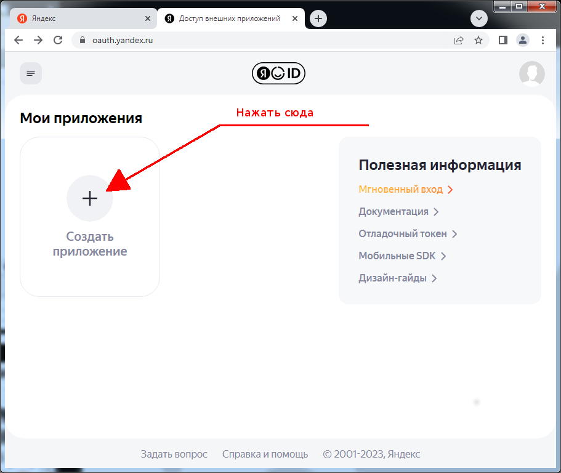Click the Задать вопрос footer link

(174, 454)
